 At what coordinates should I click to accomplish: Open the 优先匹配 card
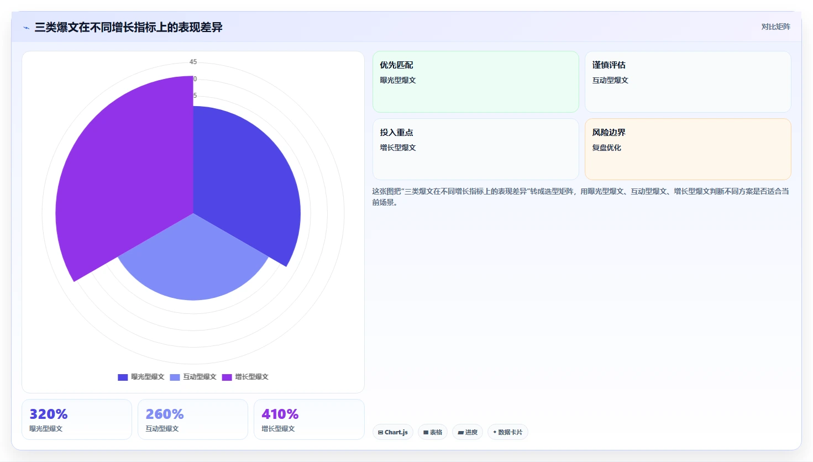476,82
